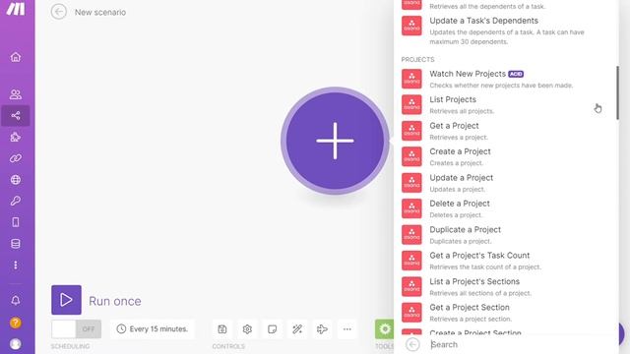
Task: Open the Notifications bell icon
Action: coord(16,301)
